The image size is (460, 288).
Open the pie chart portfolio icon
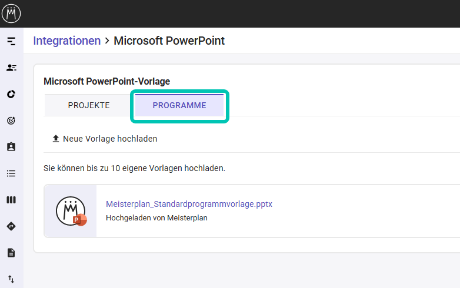(x=11, y=94)
